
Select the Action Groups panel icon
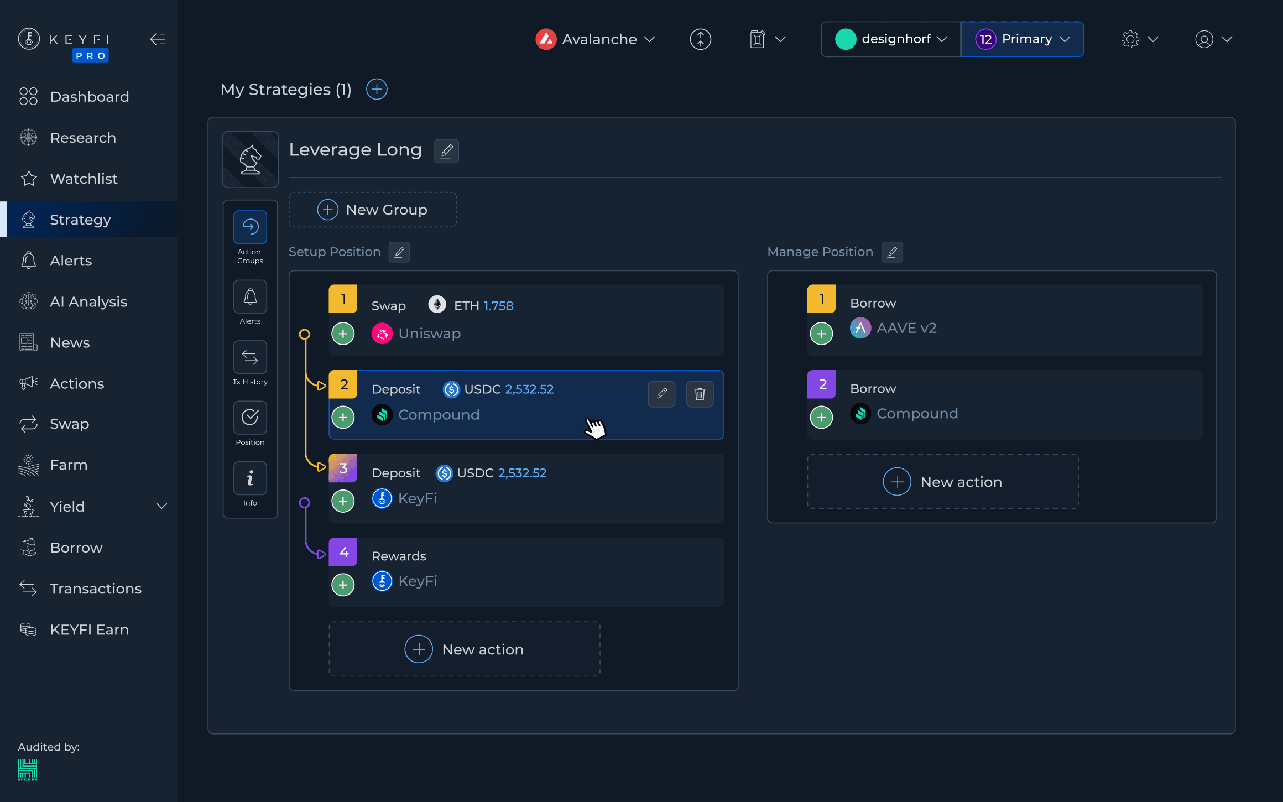250,227
